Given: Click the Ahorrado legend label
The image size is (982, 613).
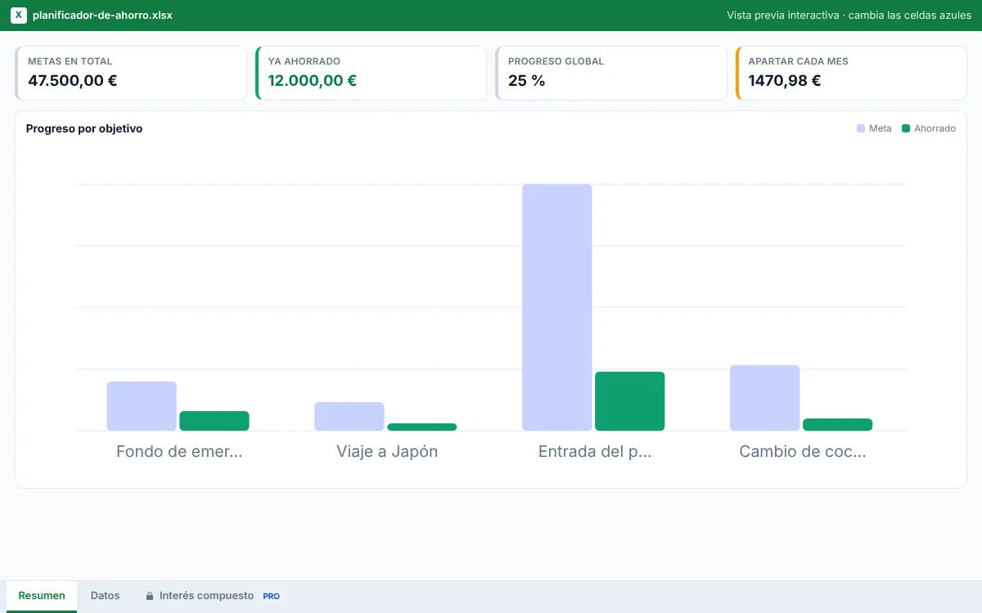Looking at the screenshot, I should [935, 128].
